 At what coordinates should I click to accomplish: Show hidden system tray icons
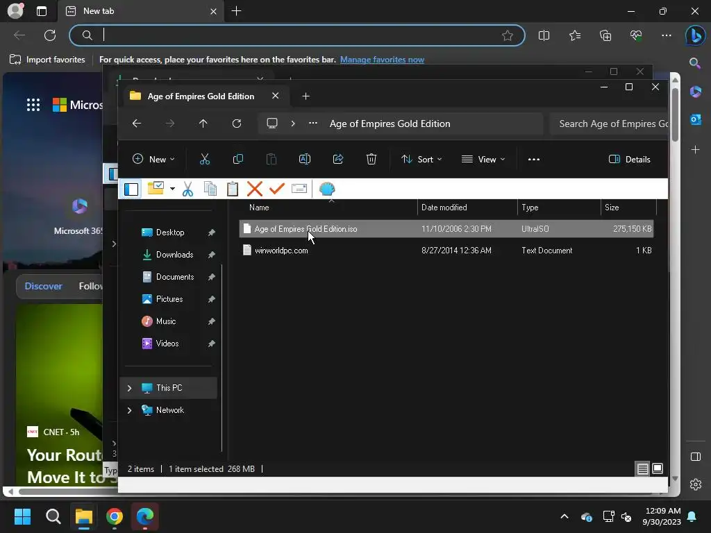[x=564, y=516]
